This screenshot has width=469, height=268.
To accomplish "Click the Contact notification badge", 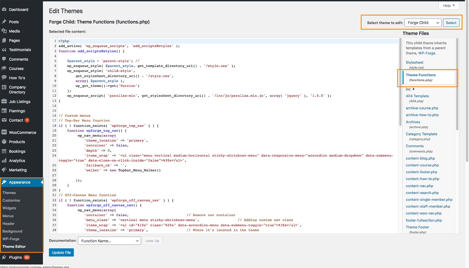I will pyautogui.click(x=27, y=120).
